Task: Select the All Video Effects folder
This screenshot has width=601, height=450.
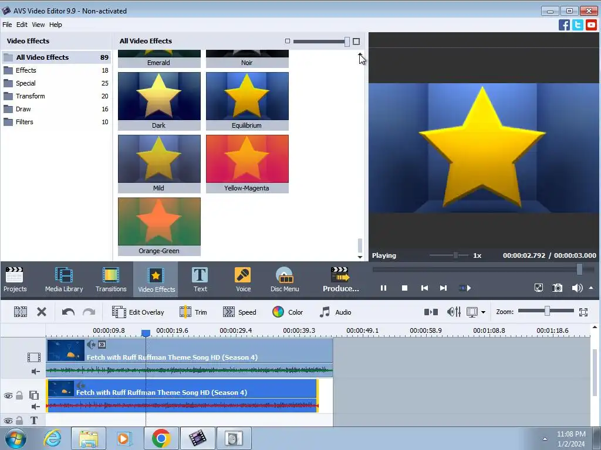Action: point(56,57)
